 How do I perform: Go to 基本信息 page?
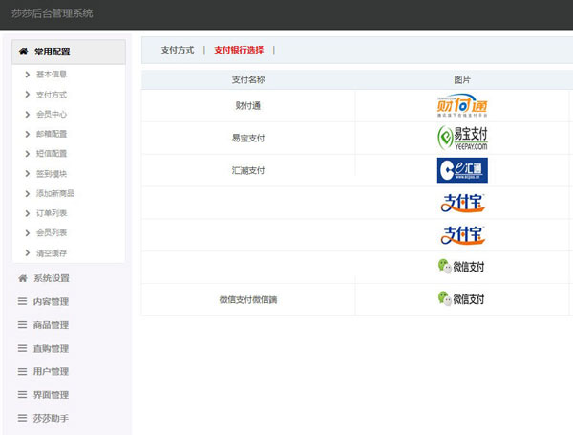(x=52, y=75)
